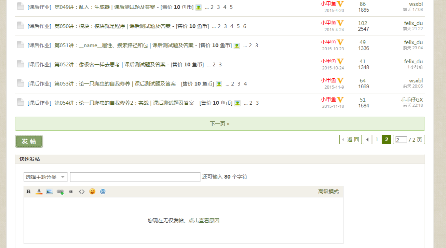Click the previous page arrow in pagination
The image size is (446, 248).
pyautogui.click(x=367, y=140)
